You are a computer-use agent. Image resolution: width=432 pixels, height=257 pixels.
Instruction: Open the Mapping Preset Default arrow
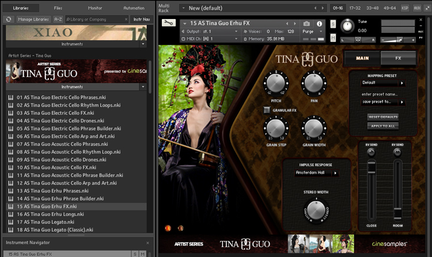(x=402, y=83)
